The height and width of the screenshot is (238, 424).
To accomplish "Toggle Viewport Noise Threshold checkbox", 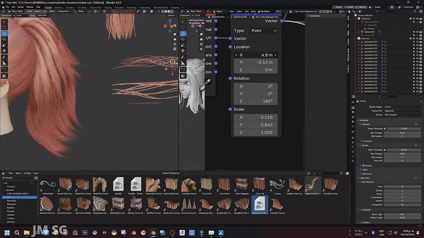I will tap(385, 129).
